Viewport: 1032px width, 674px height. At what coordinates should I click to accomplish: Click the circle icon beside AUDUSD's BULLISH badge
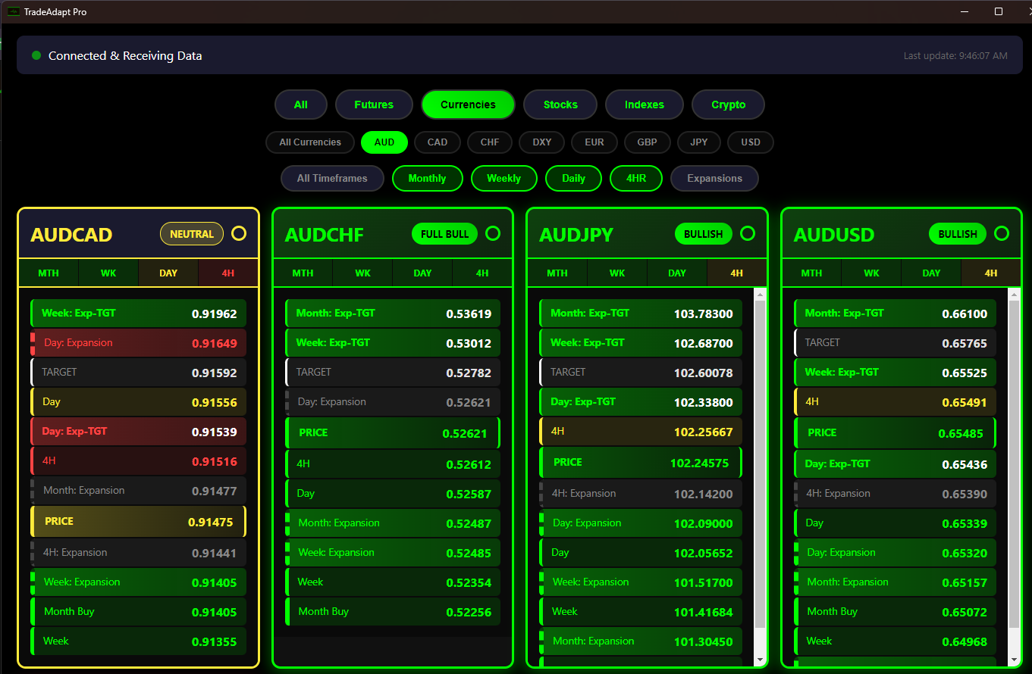1002,234
